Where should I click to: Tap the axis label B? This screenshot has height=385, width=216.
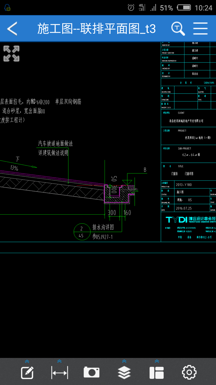click(x=145, y=170)
